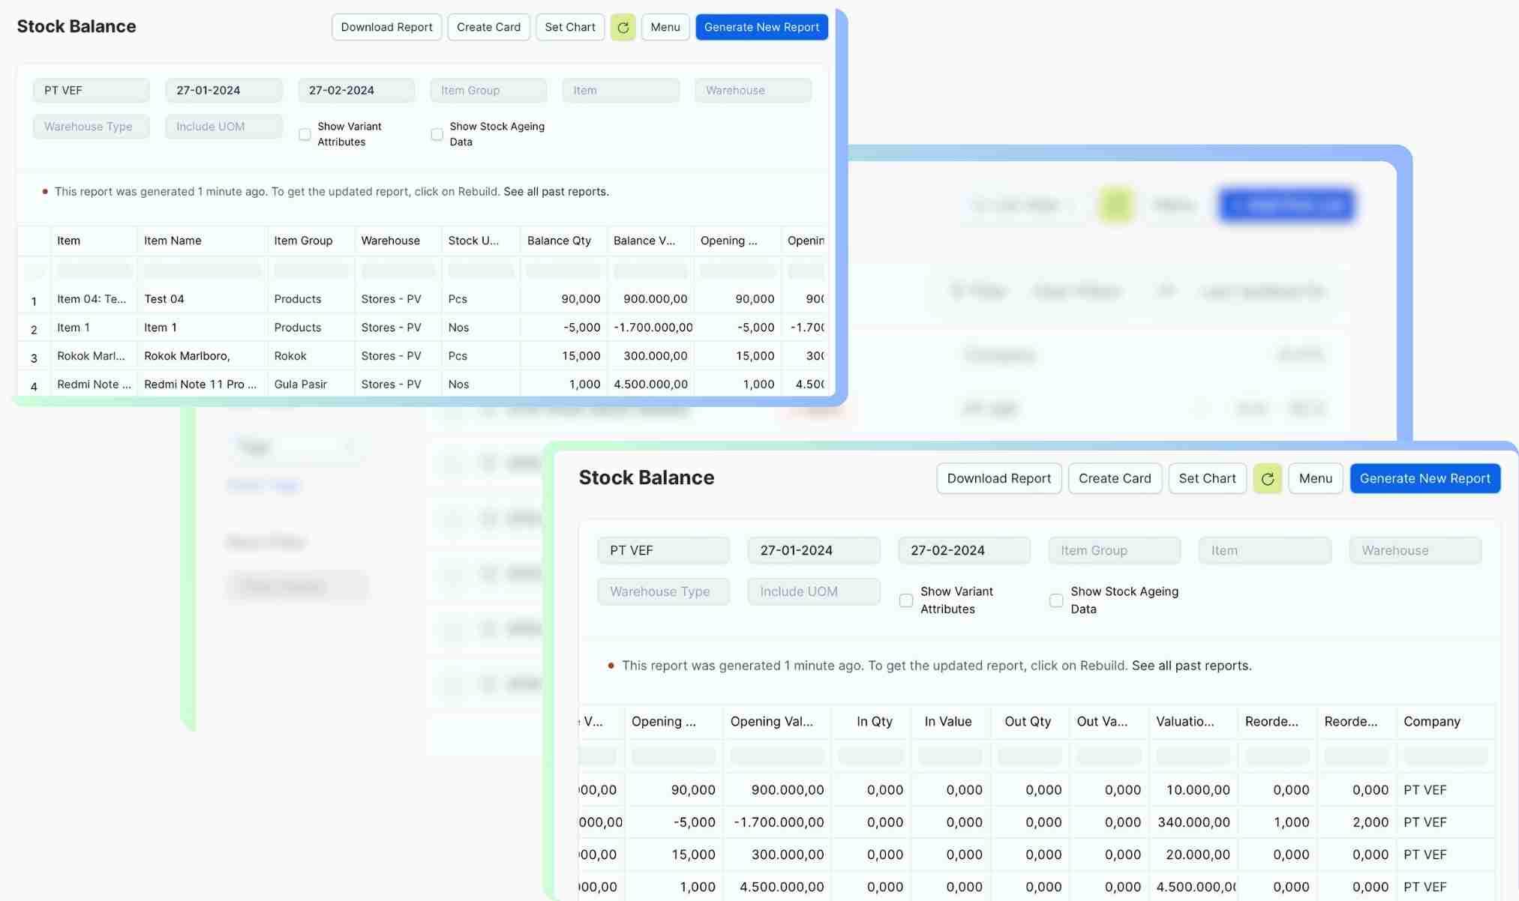
Task: Click the Company column header
Action: click(x=1431, y=722)
